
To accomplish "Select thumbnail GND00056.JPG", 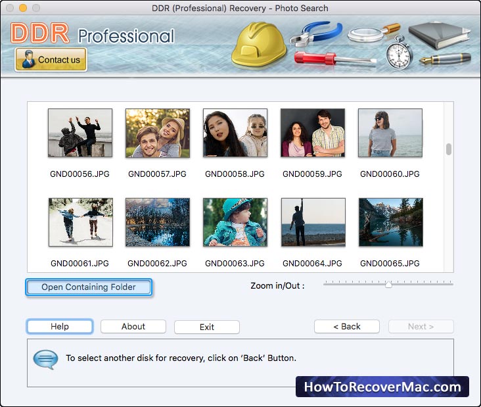I will click(x=80, y=133).
